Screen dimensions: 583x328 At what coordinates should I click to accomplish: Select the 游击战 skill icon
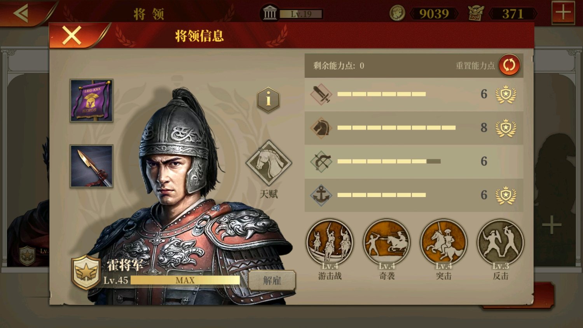[x=330, y=242]
